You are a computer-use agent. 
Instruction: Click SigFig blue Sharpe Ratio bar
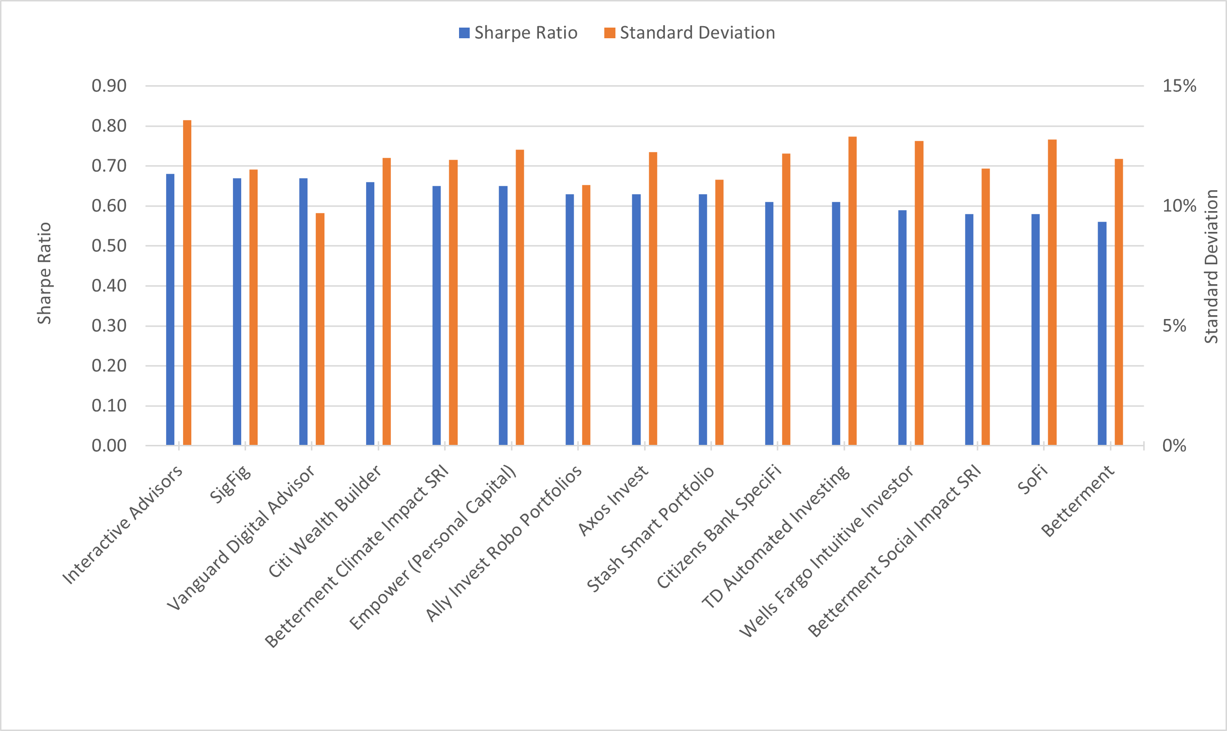click(x=237, y=312)
